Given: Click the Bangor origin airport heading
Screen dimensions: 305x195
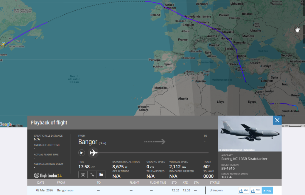Looking at the screenshot, I should point(88,142).
